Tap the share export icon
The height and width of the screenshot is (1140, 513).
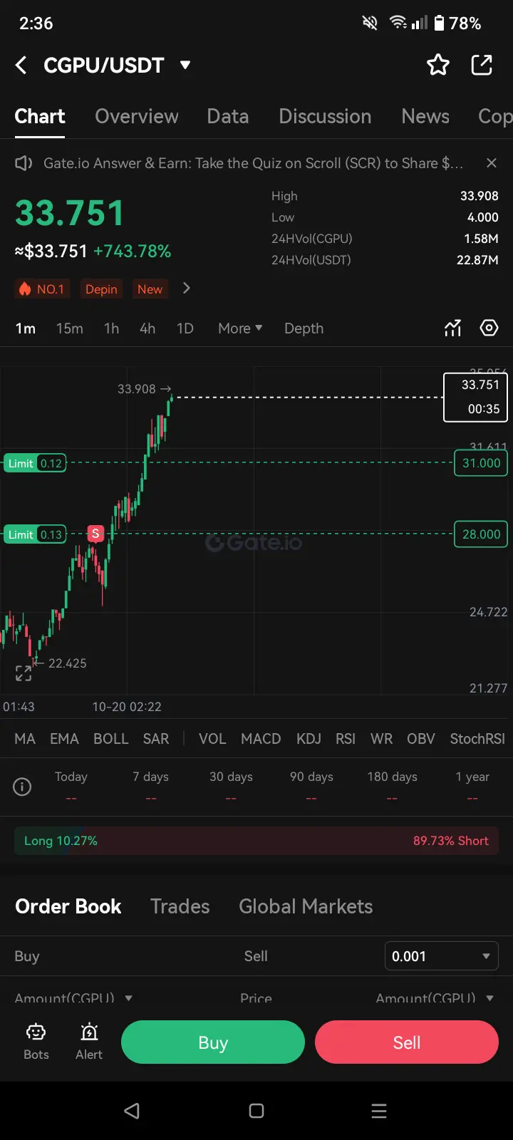(482, 65)
